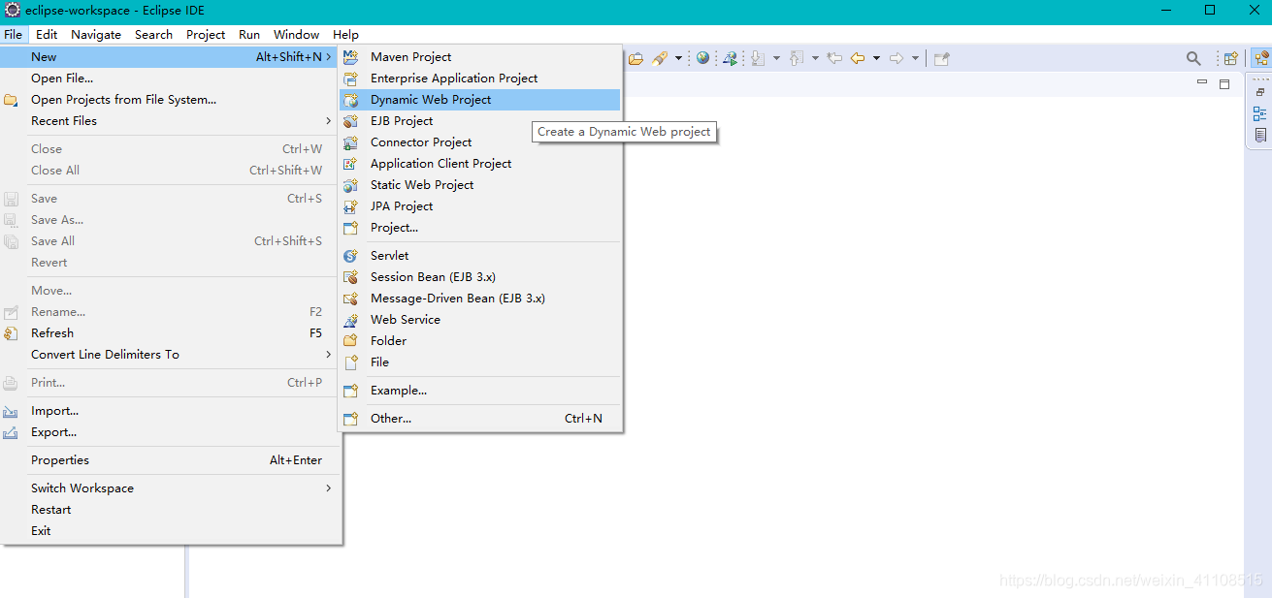Expand the Previous Annotation dropdown arrow
Screen dimensions: 1272x598
[815, 58]
